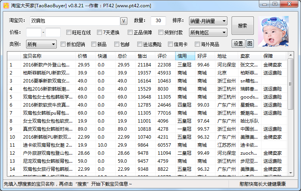Click 江苏苏州 address cell
The width and height of the screenshot is (301, 191).
(226, 145)
